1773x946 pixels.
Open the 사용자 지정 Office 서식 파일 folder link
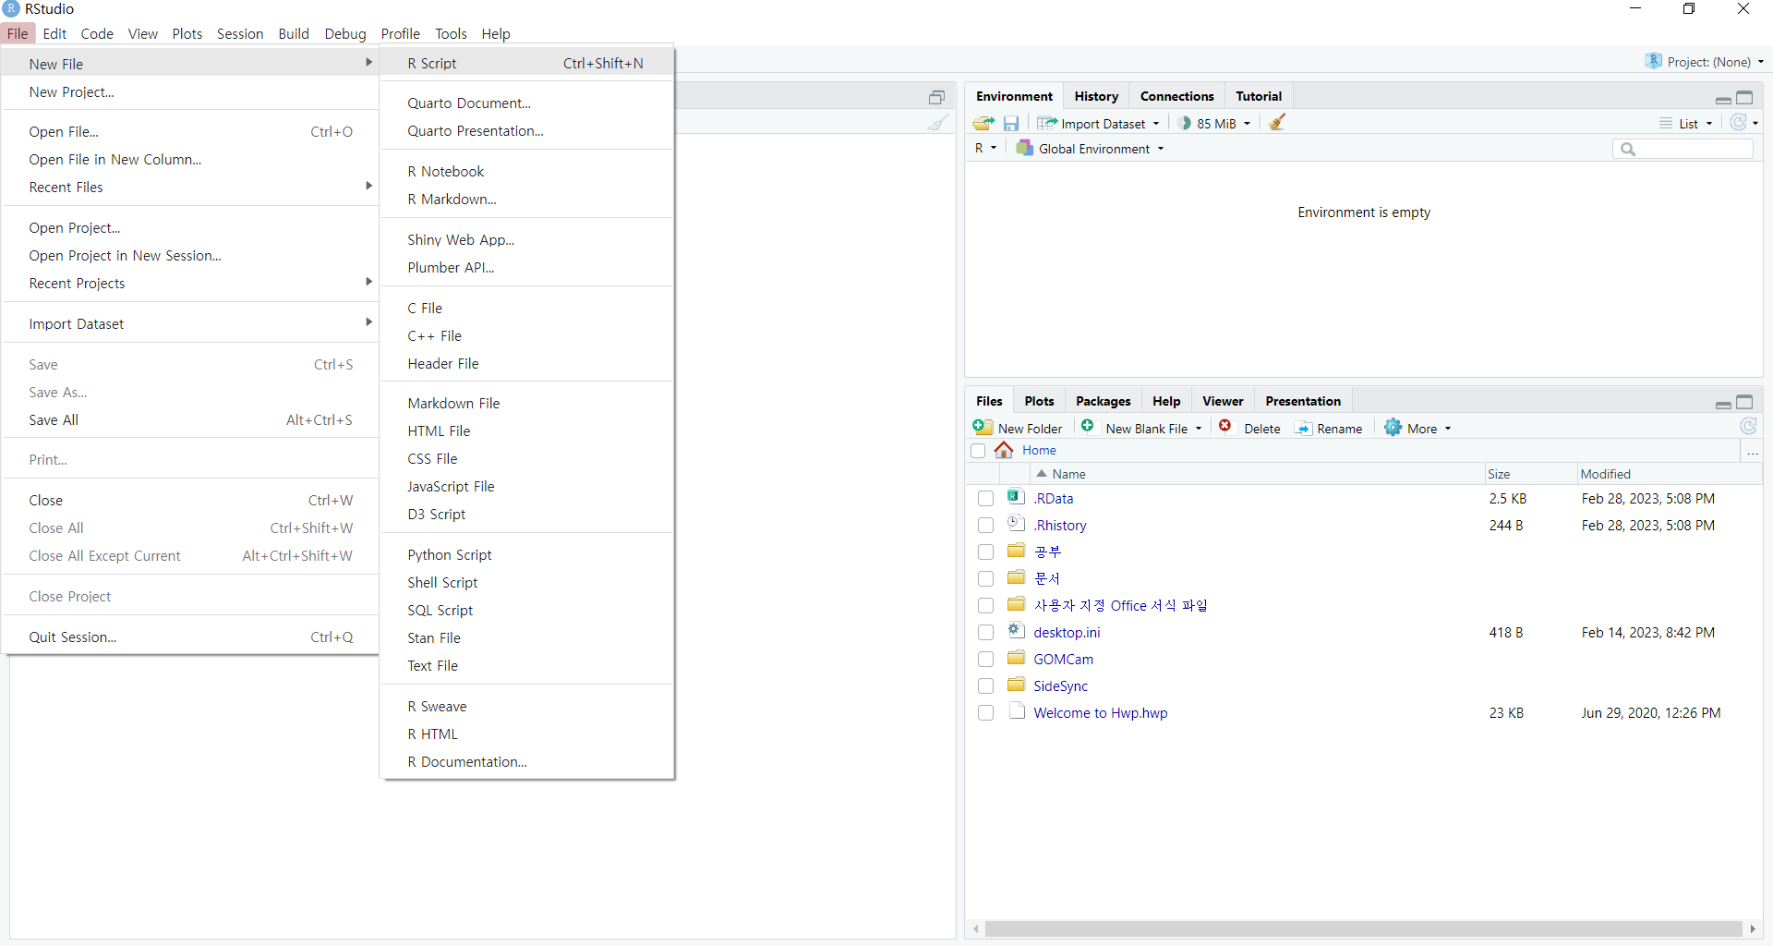1120,605
